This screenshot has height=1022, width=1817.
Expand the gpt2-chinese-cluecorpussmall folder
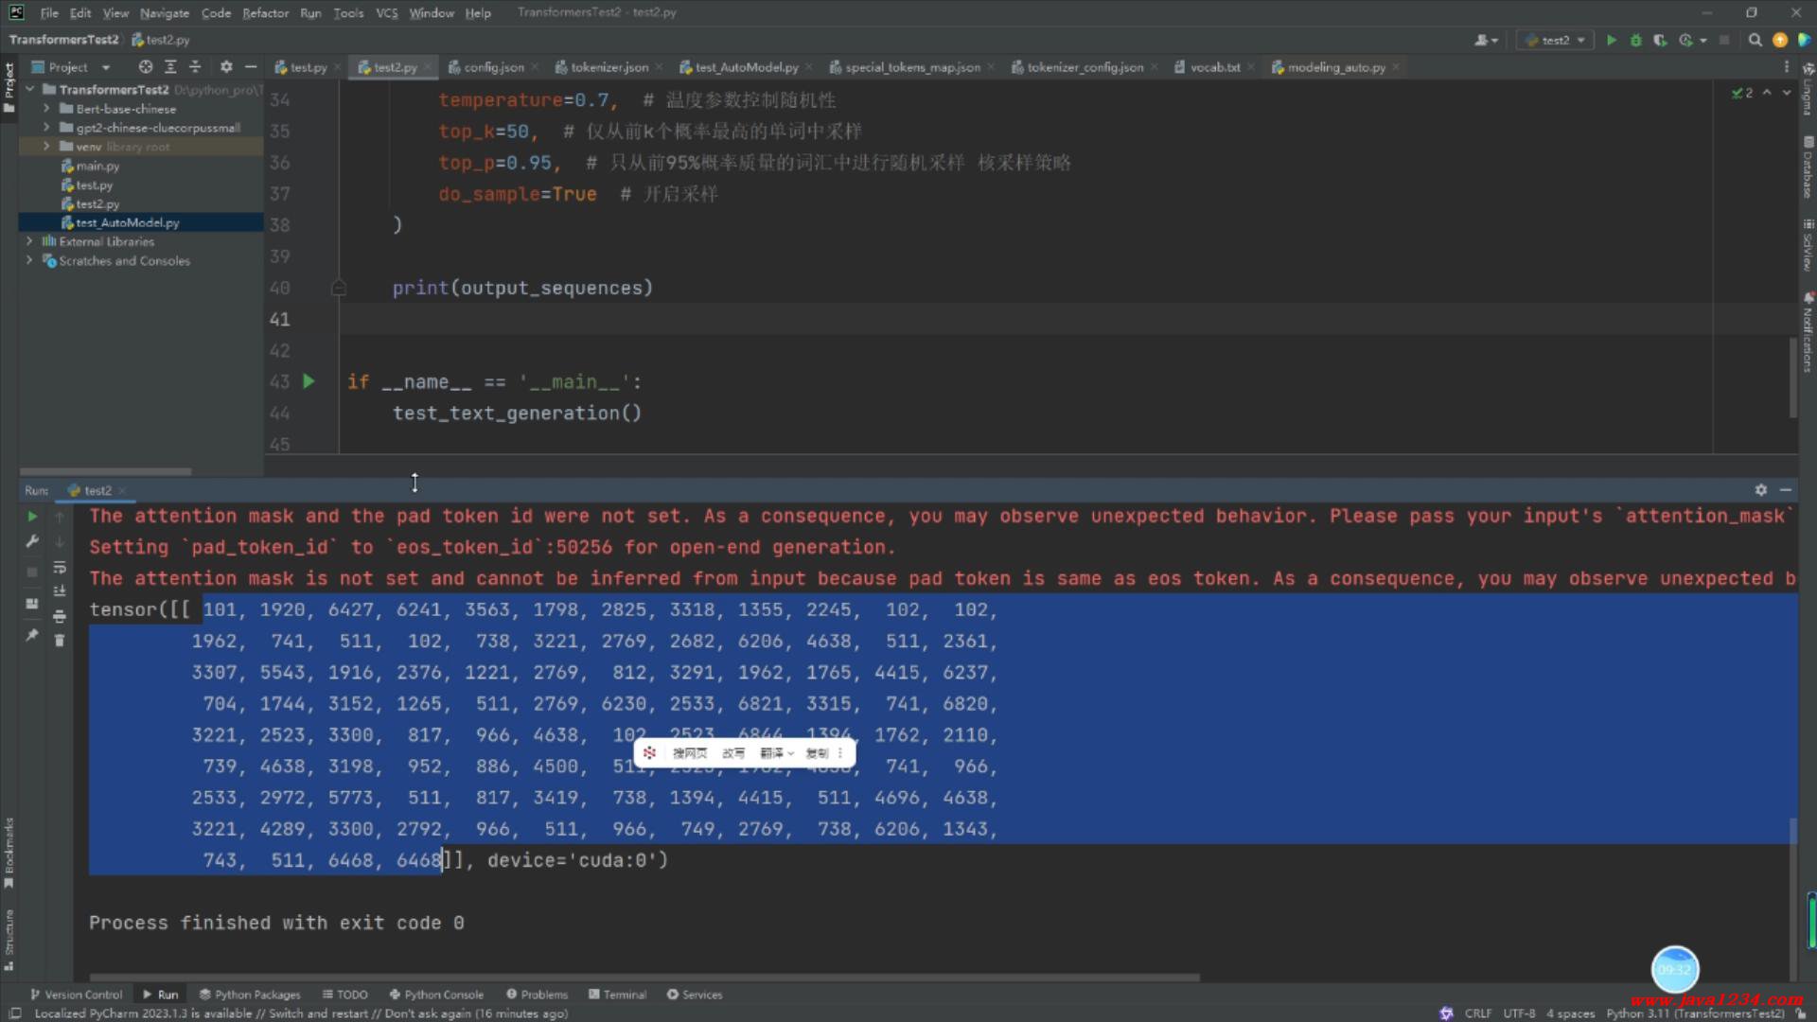pos(46,128)
